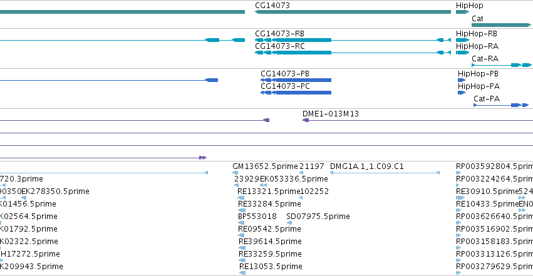Viewport: 533px width, 276px height.
Task: Select the SD07975.5prime EST label
Action: pos(318,217)
